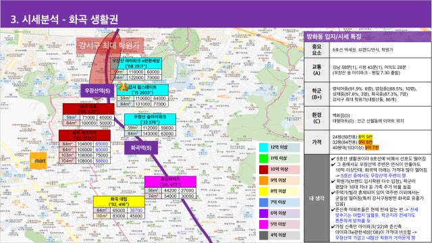Select the dark red 10억 이상 legend swatch
Image resolution: width=432 pixels, height=243 pixels.
tap(264, 169)
